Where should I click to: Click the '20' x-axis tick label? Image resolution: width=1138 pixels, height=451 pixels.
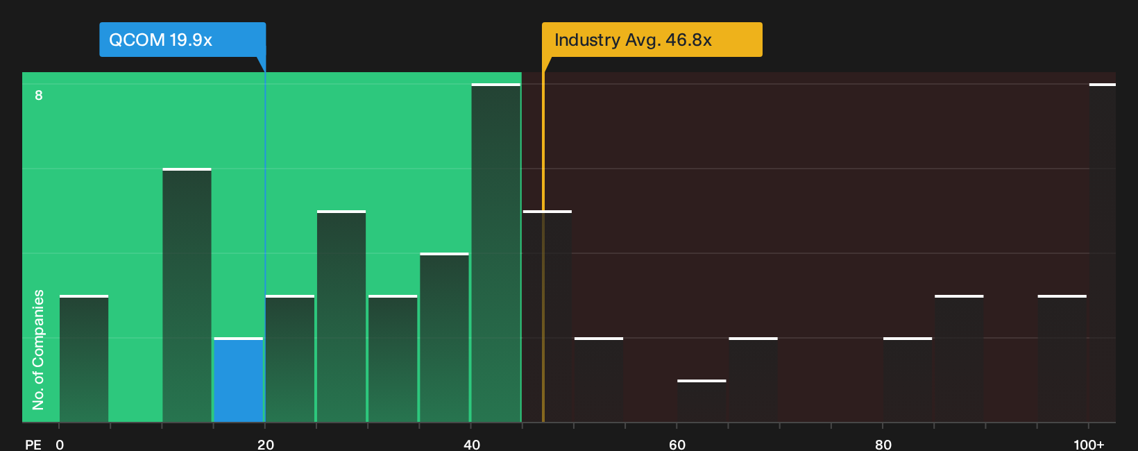click(266, 445)
